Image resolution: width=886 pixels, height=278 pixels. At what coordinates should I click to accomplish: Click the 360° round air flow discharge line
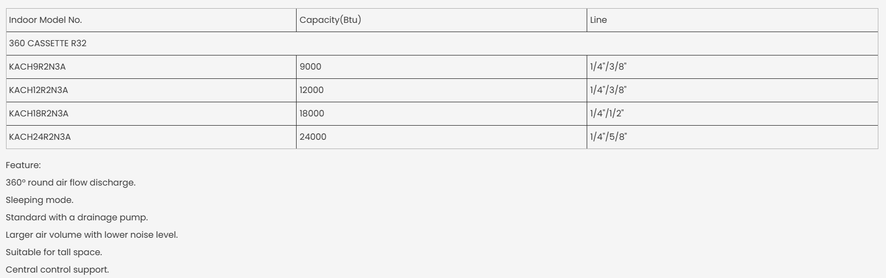click(x=71, y=183)
